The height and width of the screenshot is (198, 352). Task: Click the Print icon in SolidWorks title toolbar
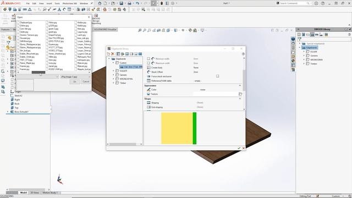click(x=129, y=3)
